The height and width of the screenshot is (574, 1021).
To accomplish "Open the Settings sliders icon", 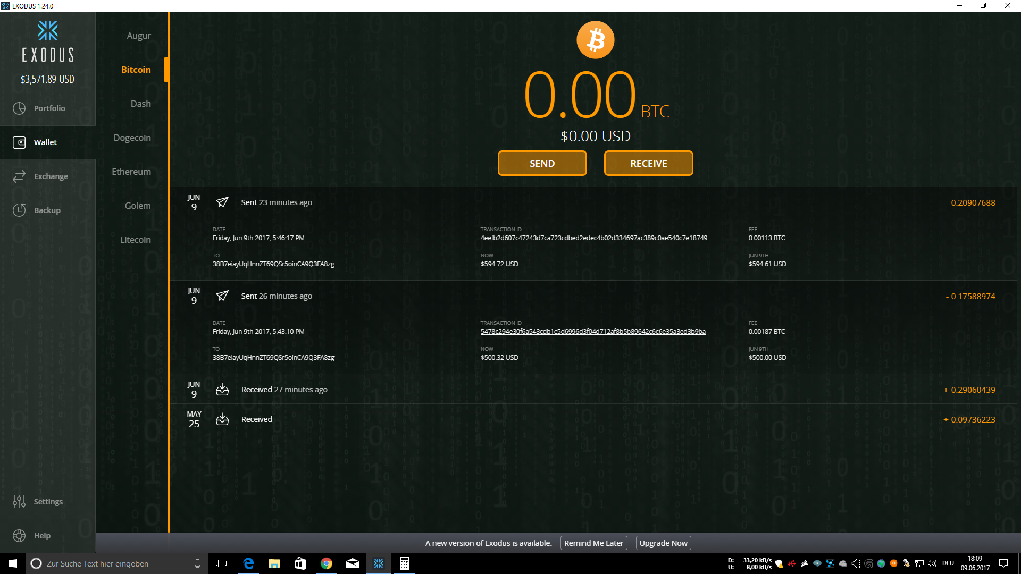I will (19, 502).
